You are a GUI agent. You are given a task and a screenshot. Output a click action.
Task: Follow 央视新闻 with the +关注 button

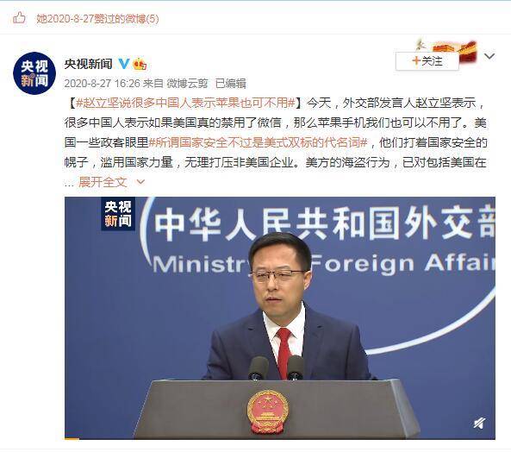point(427,61)
